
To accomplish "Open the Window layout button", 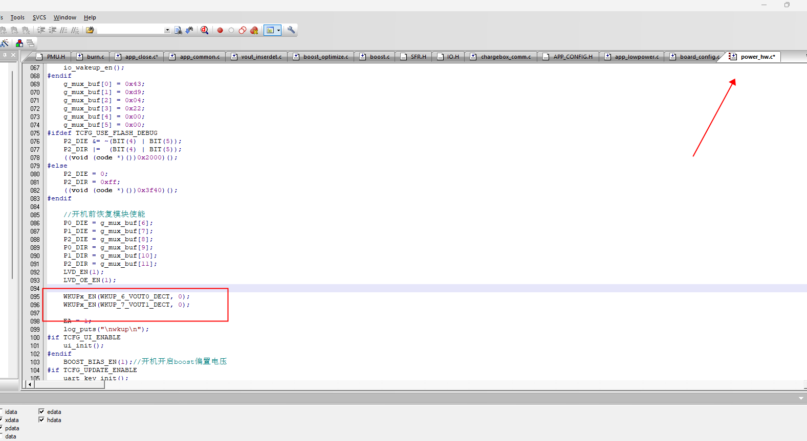I will point(270,30).
